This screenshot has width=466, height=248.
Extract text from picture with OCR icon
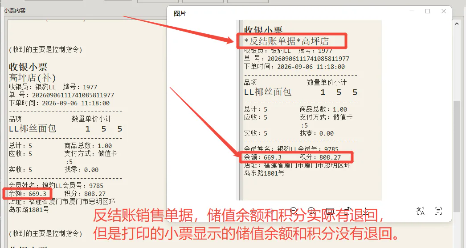(438, 211)
